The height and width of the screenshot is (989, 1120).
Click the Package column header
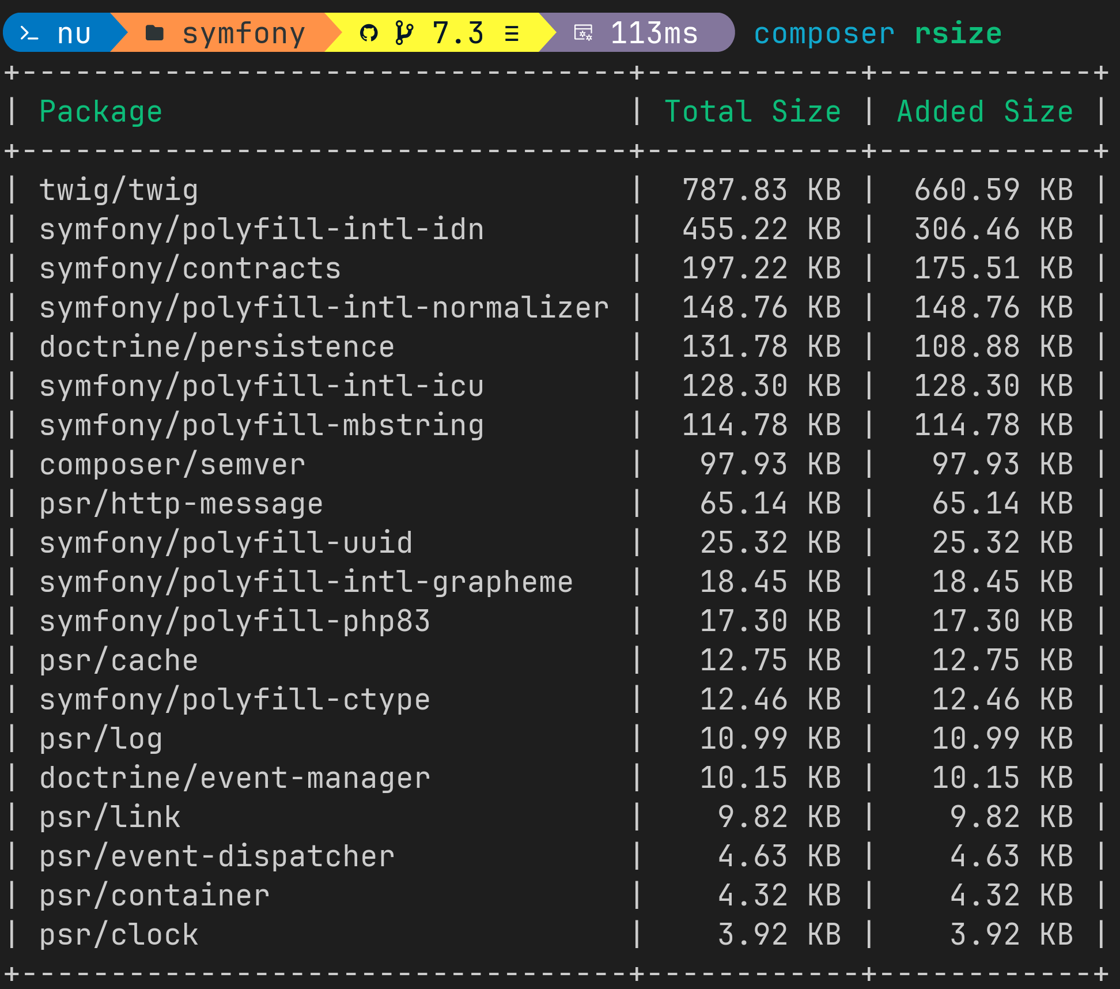click(x=101, y=112)
